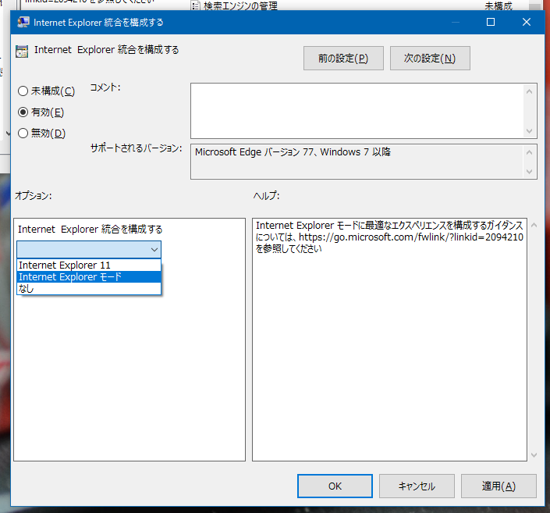Screen dimensions: 550x513
Task: Click the help text with go.microsoft.com link
Action: coord(389,237)
